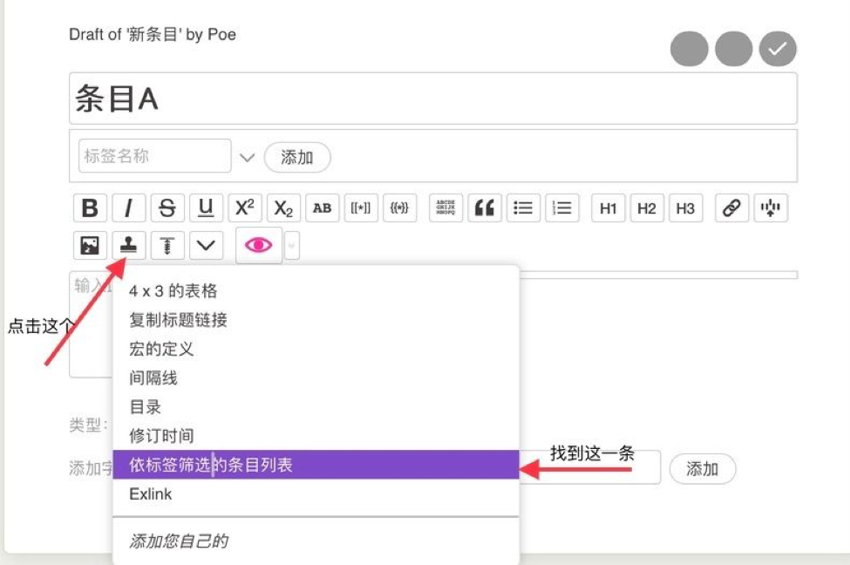Select '间隔线' menu entry
This screenshot has height=565, width=850.
316,378
